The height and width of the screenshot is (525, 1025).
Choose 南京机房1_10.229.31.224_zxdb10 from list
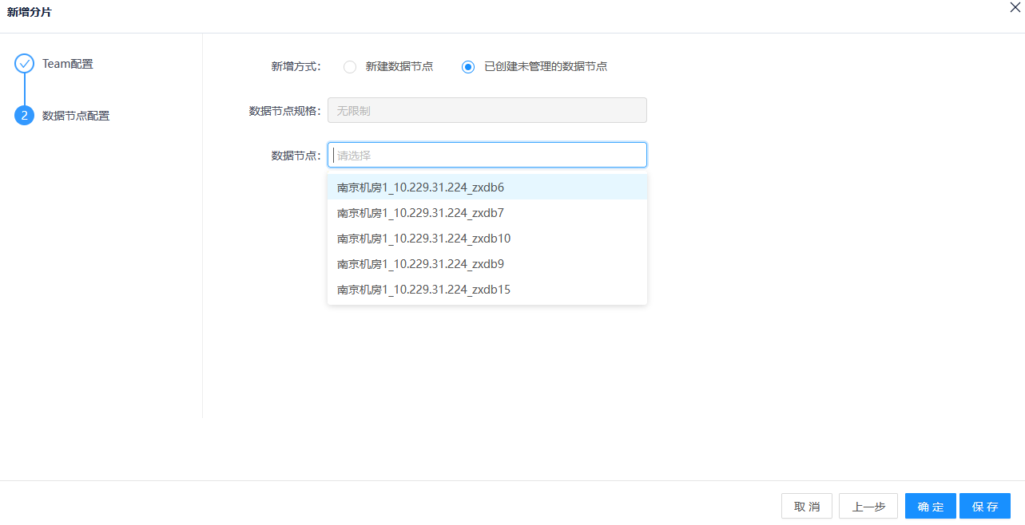(487, 239)
